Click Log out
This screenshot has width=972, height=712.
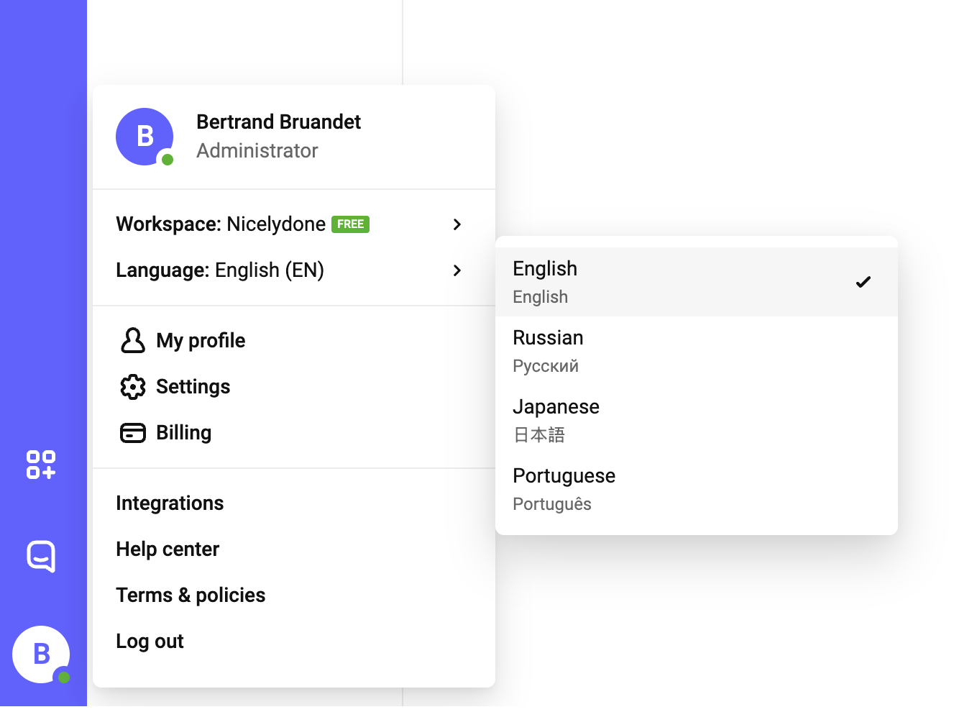[150, 642]
